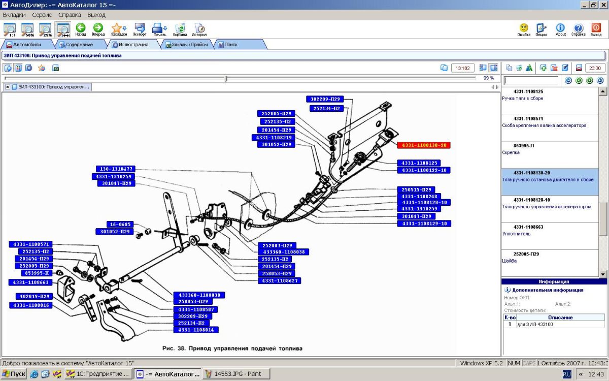The height and width of the screenshot is (381, 609).
Task: Click the RU language indicator
Action: coord(567,374)
